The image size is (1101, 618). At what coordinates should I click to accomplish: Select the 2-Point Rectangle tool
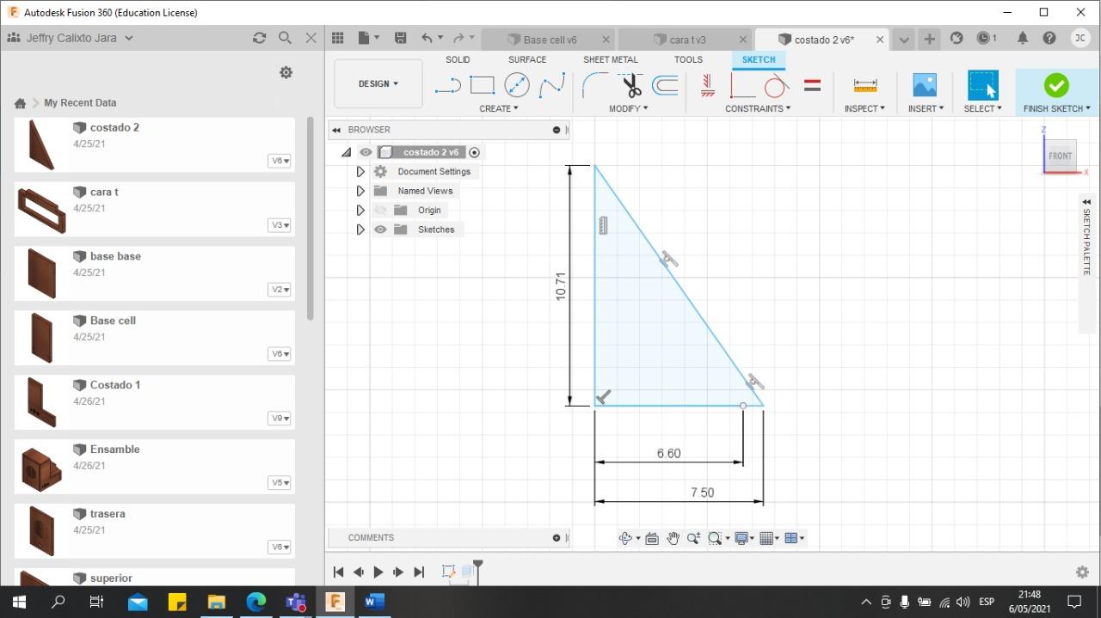click(x=482, y=85)
